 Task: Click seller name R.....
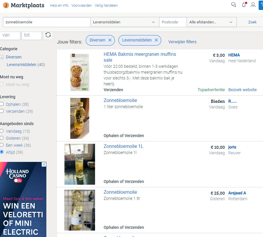click(x=232, y=101)
